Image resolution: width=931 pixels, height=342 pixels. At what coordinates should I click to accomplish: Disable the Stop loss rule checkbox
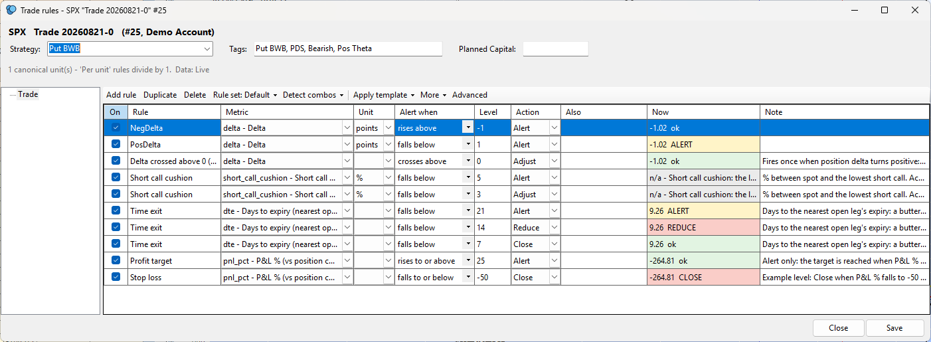[116, 277]
